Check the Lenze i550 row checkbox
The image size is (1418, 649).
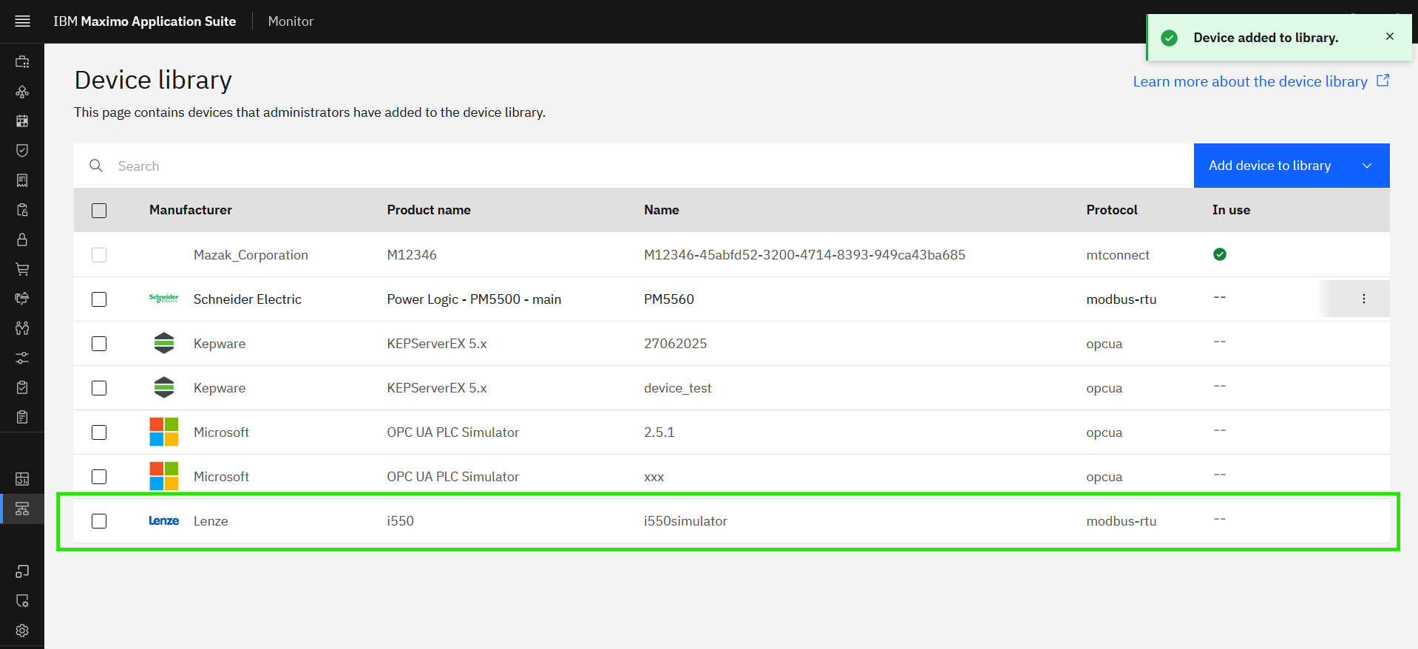[x=99, y=521]
